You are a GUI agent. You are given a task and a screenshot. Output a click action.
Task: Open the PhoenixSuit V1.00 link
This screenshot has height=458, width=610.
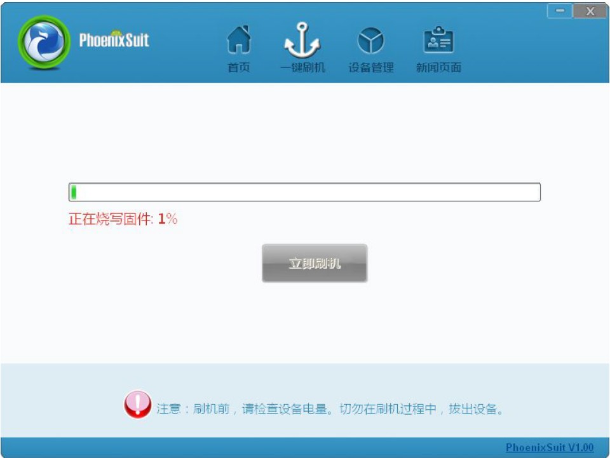tap(549, 447)
